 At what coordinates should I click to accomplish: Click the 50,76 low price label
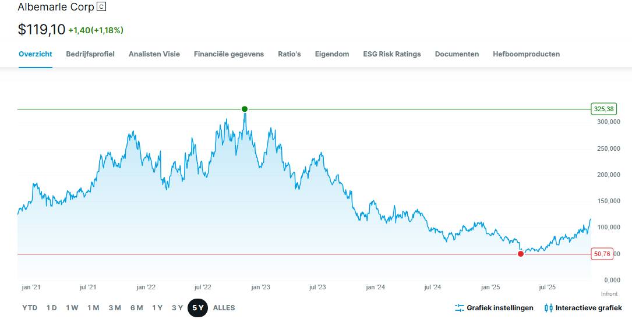coord(602,254)
